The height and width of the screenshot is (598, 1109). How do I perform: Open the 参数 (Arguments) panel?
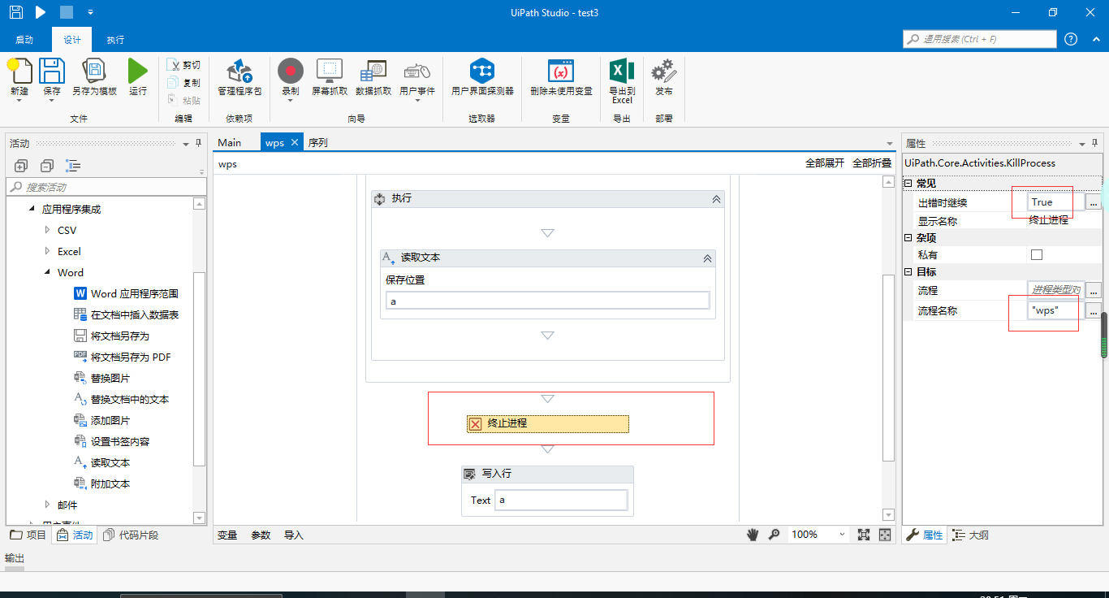[x=261, y=535]
